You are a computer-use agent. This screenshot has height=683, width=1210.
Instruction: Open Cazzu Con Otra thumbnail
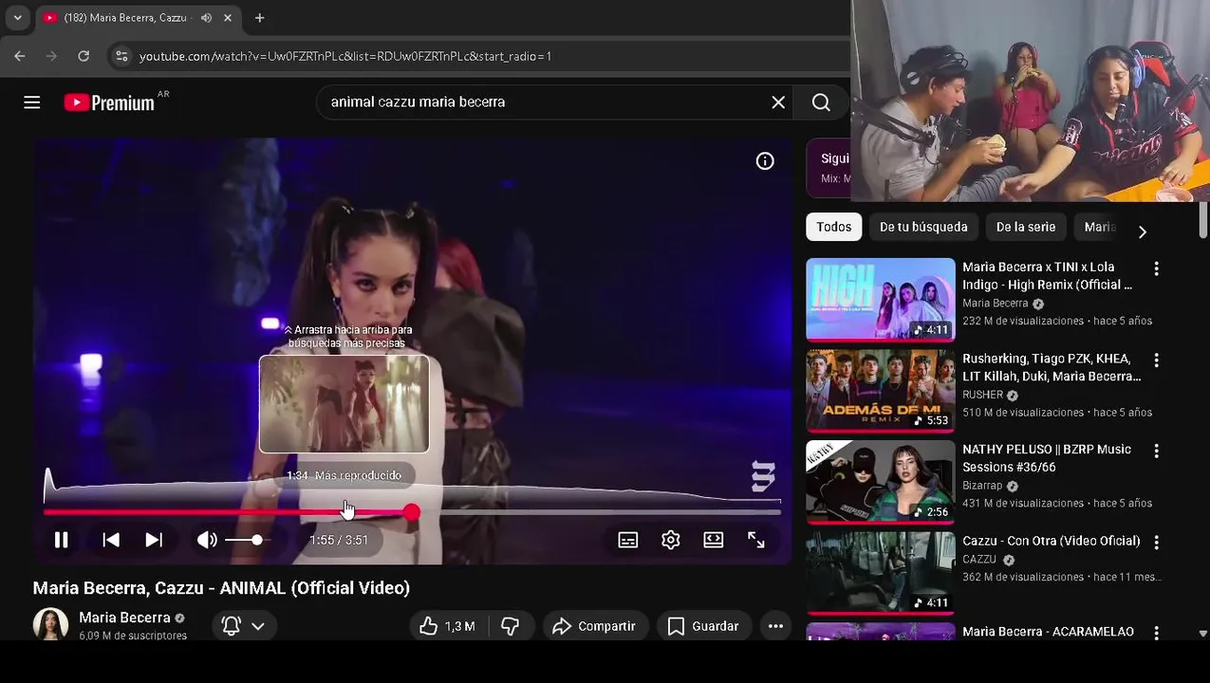pos(881,572)
